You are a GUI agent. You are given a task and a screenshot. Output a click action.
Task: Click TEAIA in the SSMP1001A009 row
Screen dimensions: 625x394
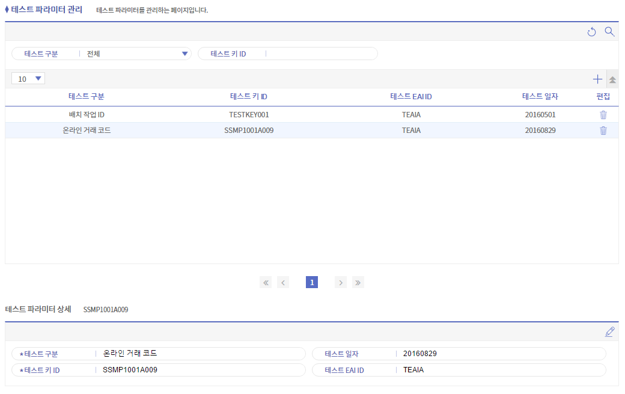pos(411,131)
